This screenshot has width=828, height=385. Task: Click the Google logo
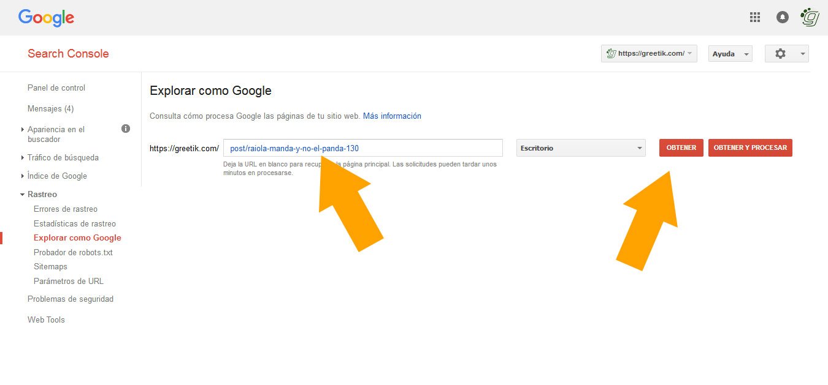(46, 18)
